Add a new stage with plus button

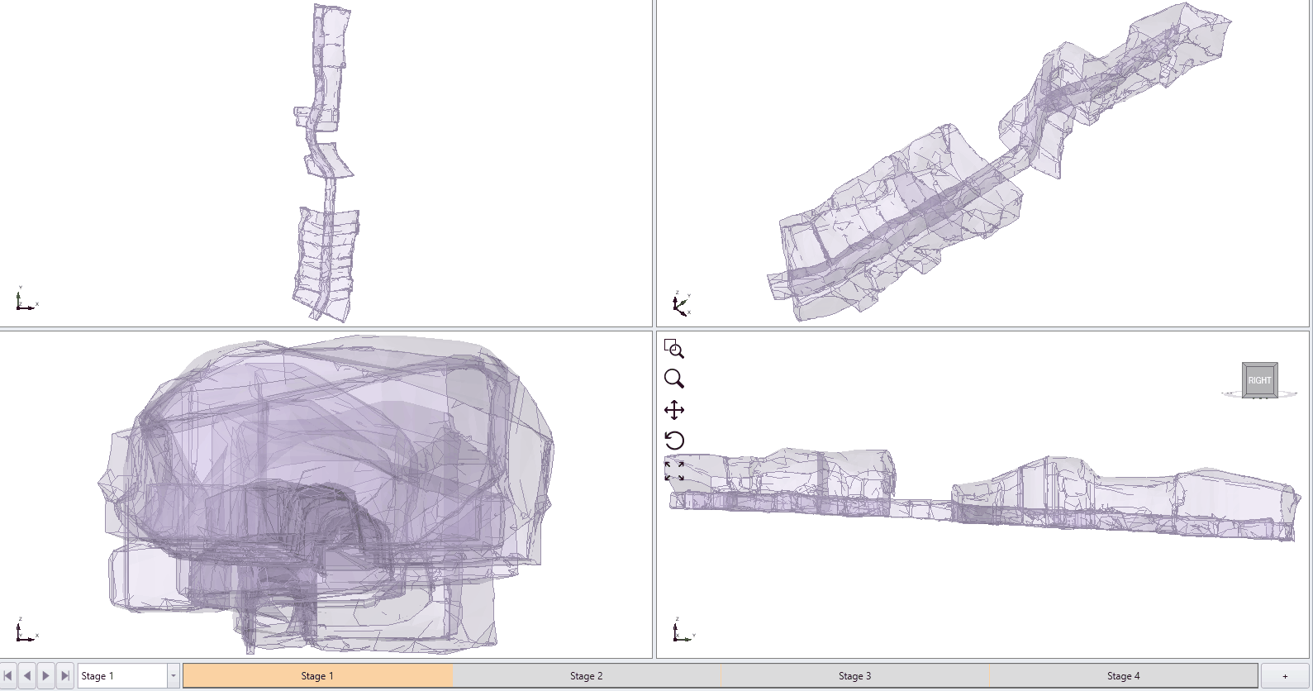click(1284, 676)
